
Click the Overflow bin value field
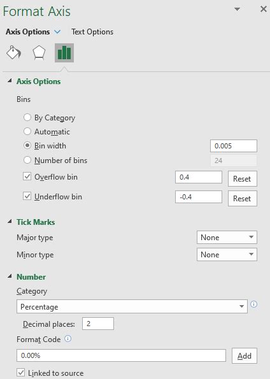pyautogui.click(x=199, y=177)
